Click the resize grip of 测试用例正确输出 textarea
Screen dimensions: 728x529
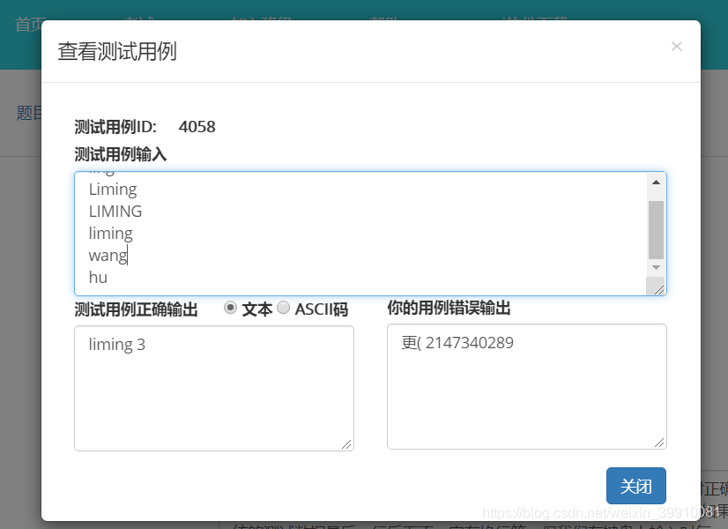pyautogui.click(x=346, y=443)
